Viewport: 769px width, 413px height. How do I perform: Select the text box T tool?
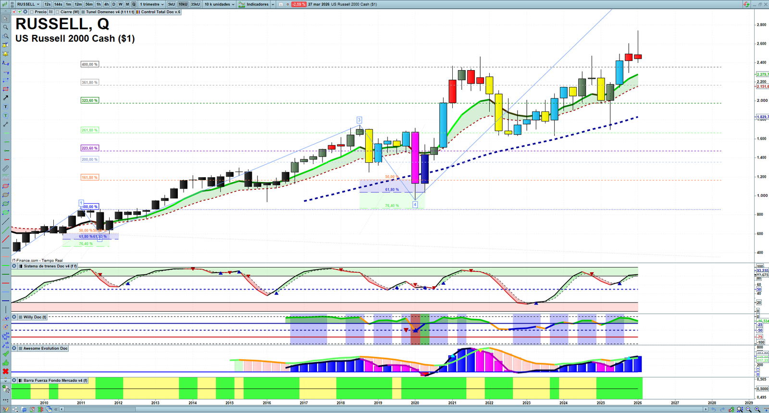(x=5, y=107)
